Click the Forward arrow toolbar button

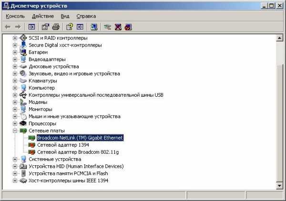pyautogui.click(x=18, y=27)
